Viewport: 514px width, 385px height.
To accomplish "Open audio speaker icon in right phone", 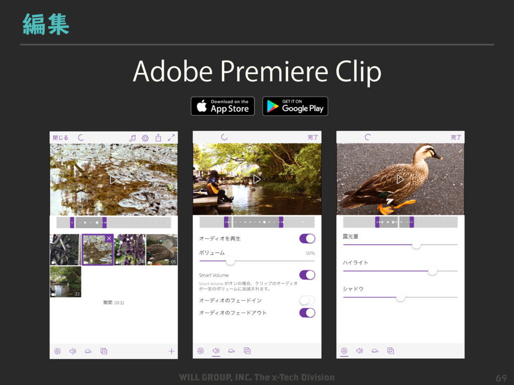I will [x=359, y=351].
